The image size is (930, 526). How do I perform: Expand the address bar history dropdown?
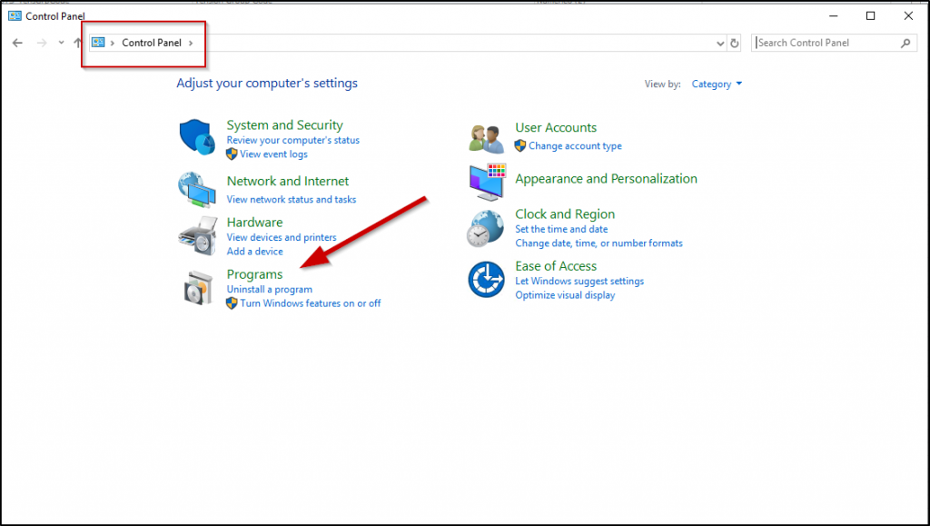click(719, 43)
